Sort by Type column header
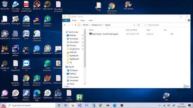Viewport: 193px width, 108px height. coord(148,30)
